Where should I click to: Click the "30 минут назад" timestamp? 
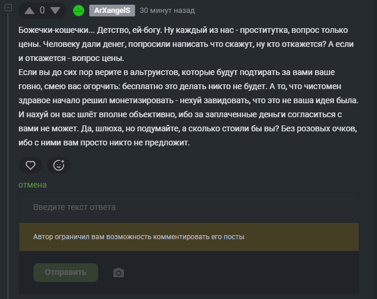tap(167, 11)
